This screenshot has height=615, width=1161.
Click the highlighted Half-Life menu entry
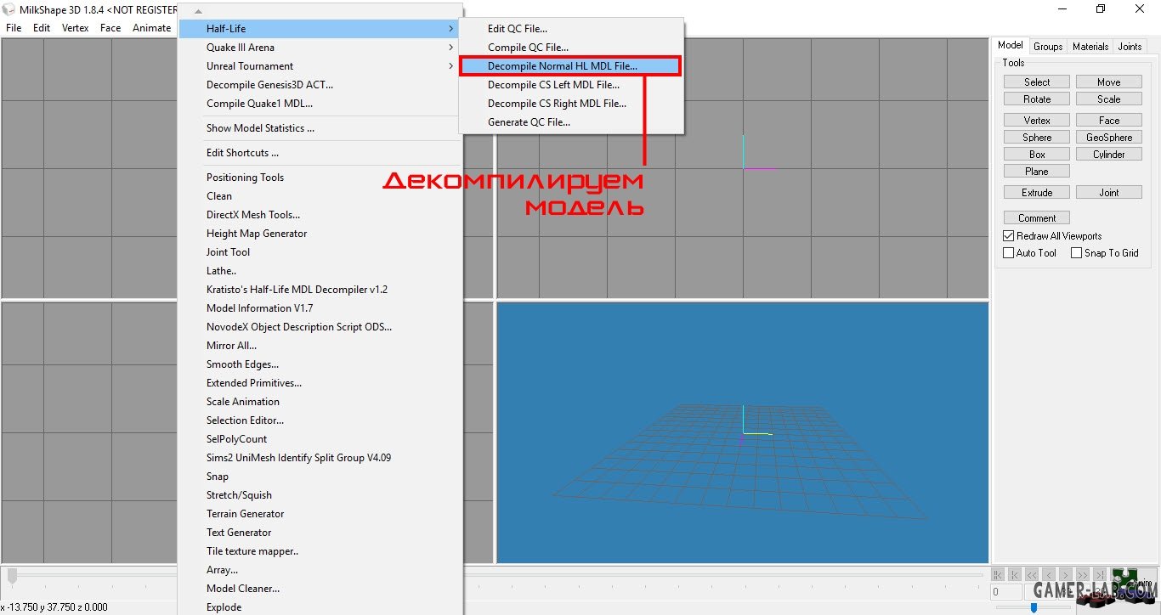(x=320, y=29)
